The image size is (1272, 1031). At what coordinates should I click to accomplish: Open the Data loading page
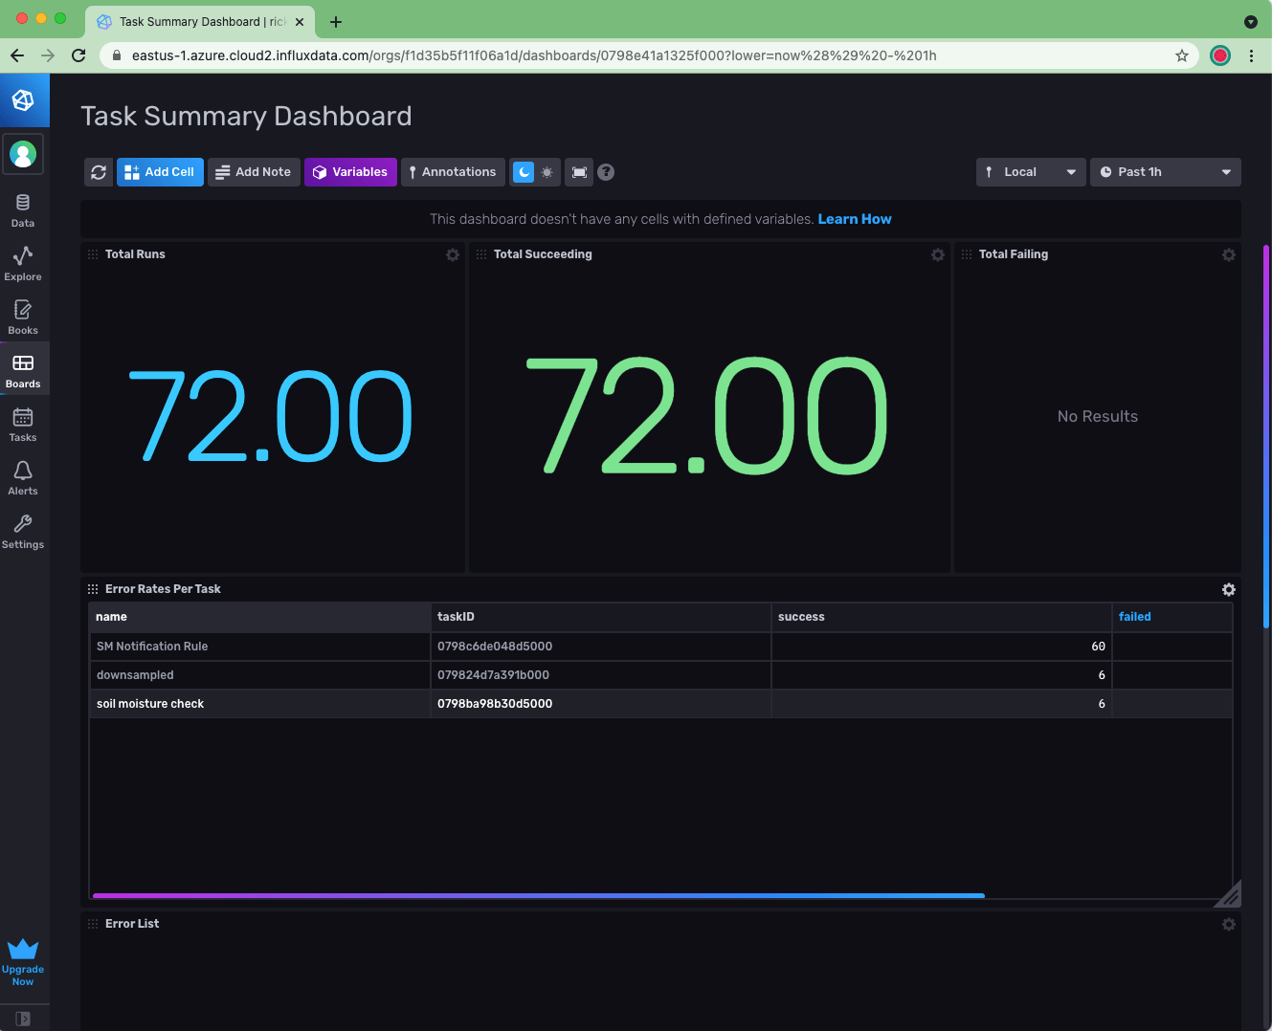point(23,208)
